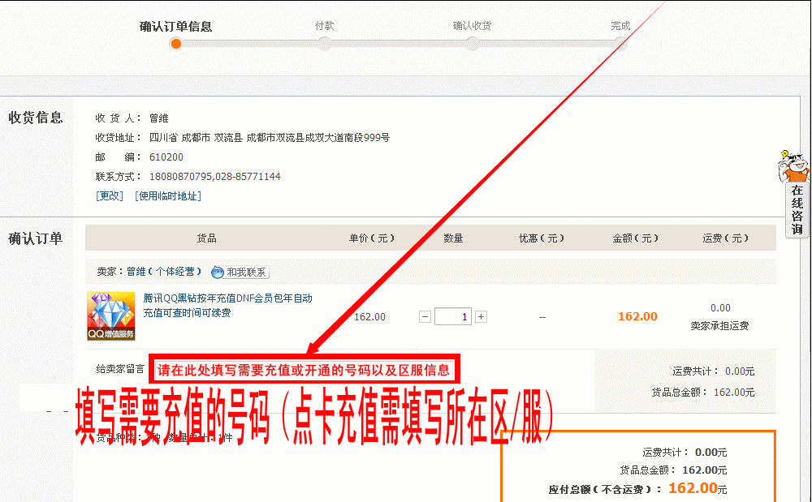Click the 卖家承担运费 text
The height and width of the screenshot is (502, 812).
(x=719, y=326)
